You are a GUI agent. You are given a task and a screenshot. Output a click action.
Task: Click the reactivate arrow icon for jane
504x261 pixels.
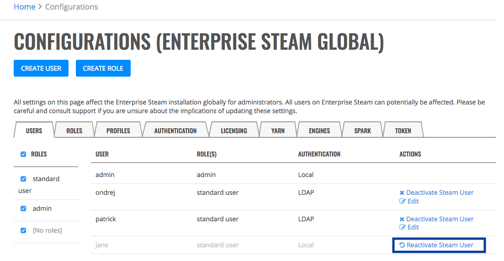402,245
